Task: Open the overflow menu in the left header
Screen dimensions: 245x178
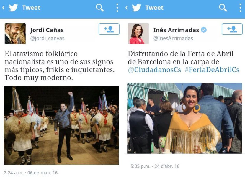Action: tap(117, 8)
